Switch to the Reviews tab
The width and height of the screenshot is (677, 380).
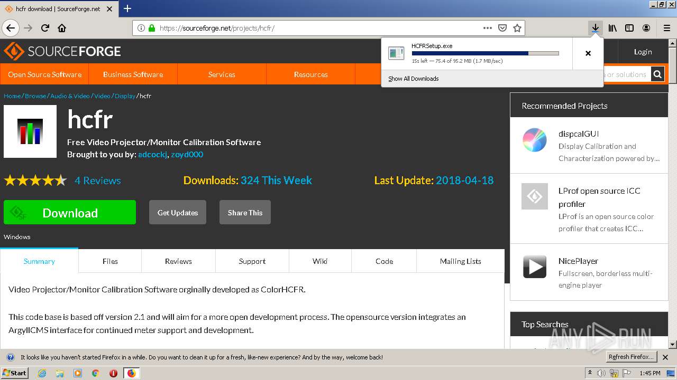(x=178, y=261)
